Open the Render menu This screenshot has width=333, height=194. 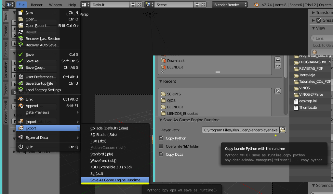pyautogui.click(x=36, y=5)
